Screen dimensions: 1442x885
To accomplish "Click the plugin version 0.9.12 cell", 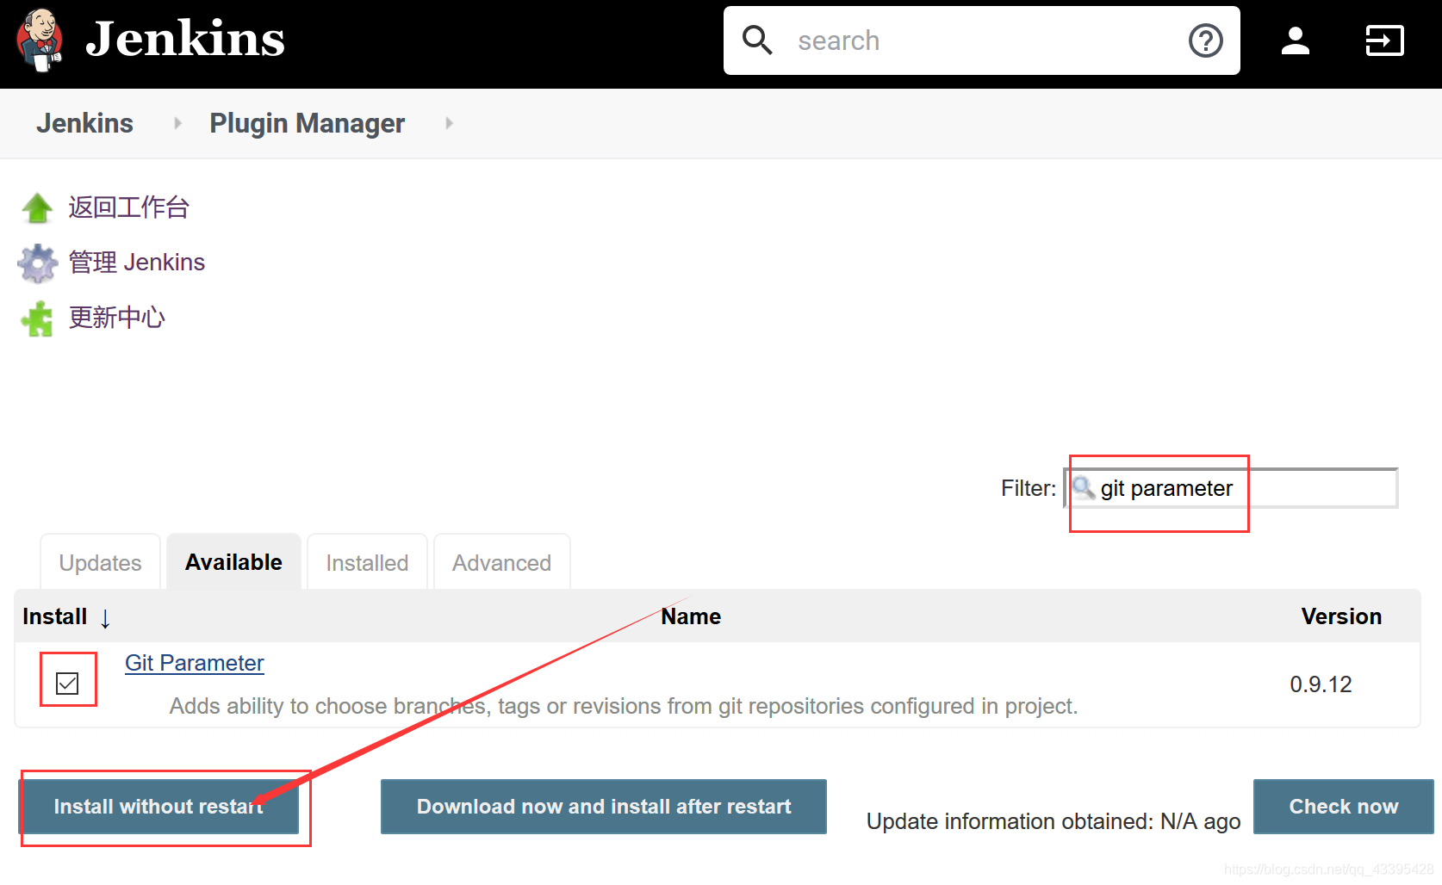I will coord(1321,684).
